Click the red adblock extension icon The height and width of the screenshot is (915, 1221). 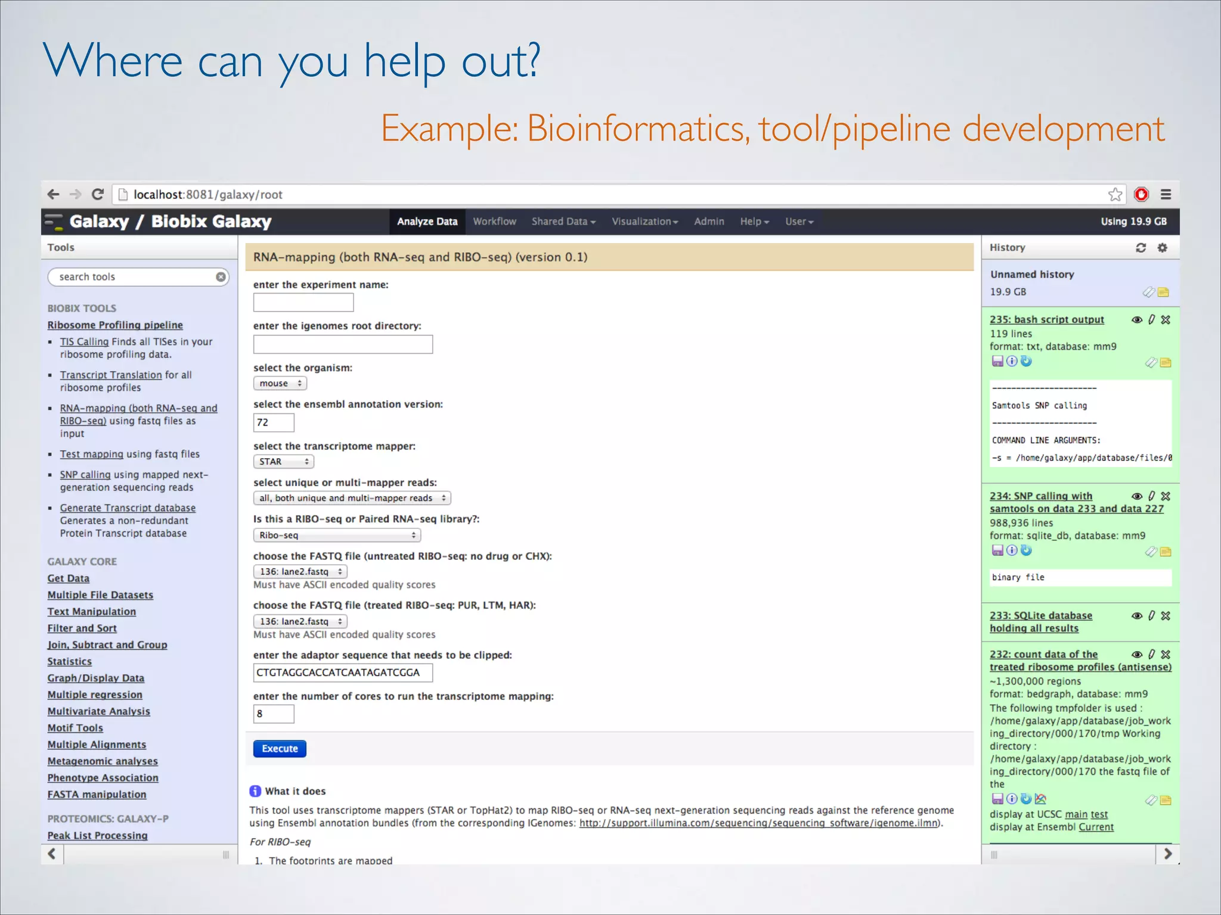tap(1141, 194)
